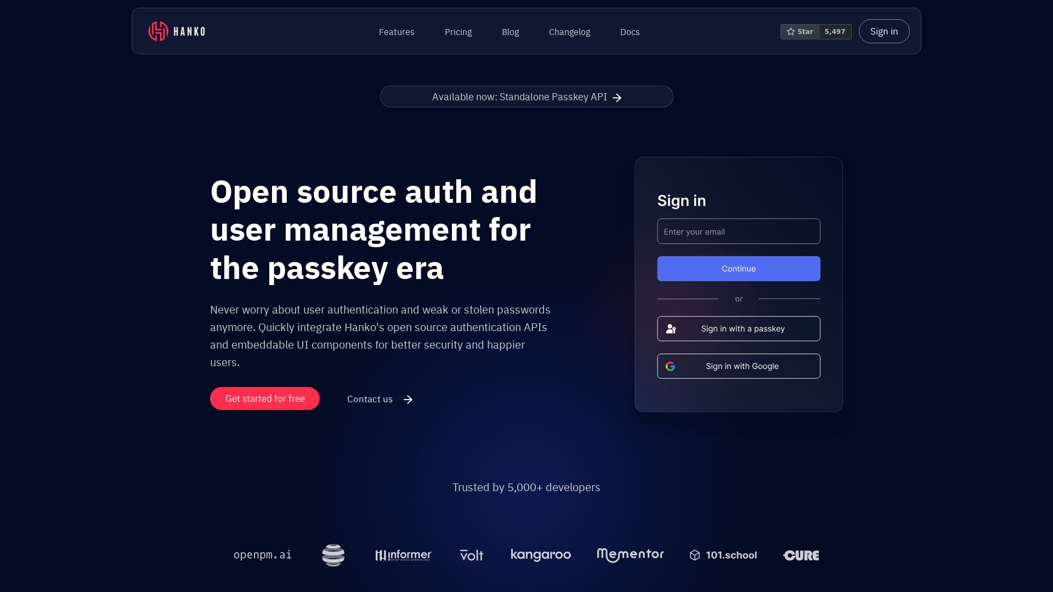Open the Docs link
This screenshot has height=592, width=1053.
[x=630, y=32]
